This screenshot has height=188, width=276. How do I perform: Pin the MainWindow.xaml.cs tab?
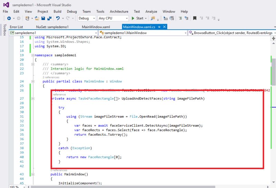pos(159,27)
